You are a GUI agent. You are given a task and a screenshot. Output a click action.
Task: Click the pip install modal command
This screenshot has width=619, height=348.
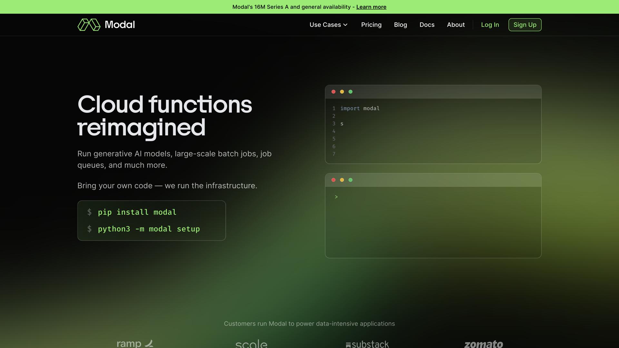[137, 212]
